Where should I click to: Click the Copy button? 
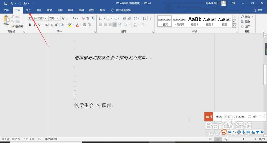(x=16, y=22)
